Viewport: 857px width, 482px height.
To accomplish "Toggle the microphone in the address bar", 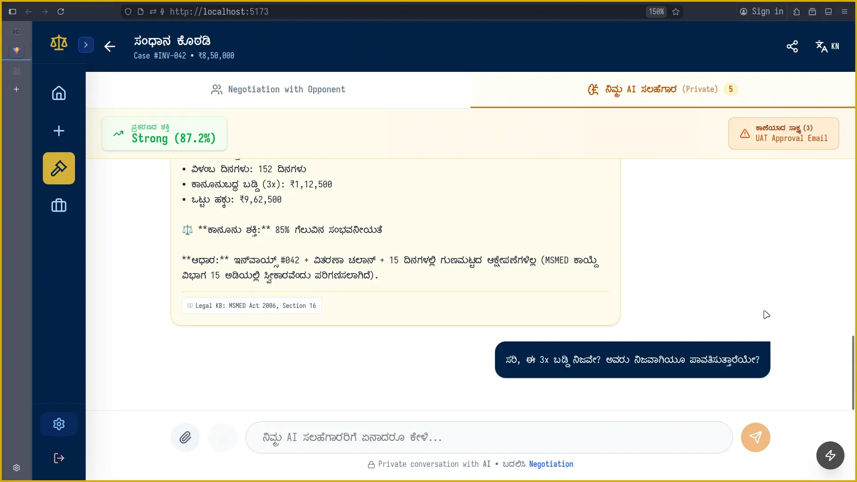I will click(x=163, y=12).
